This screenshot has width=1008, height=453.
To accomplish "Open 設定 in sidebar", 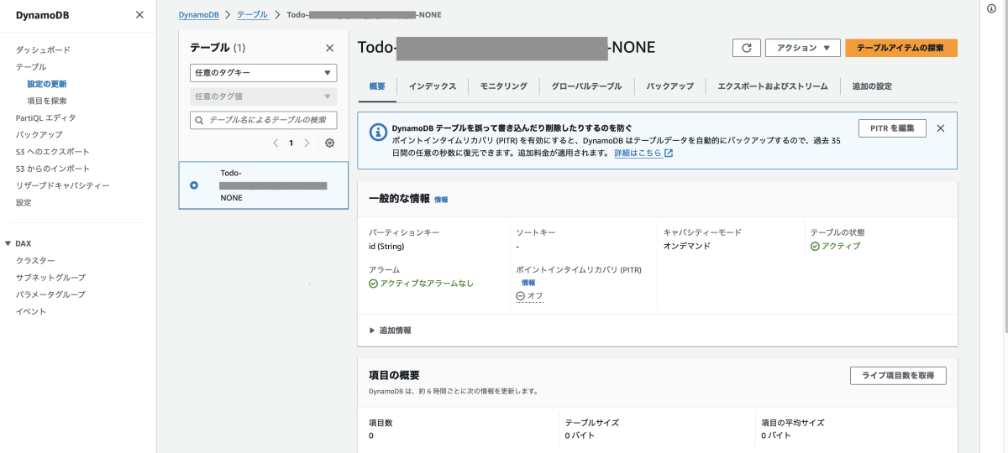I will pos(24,202).
